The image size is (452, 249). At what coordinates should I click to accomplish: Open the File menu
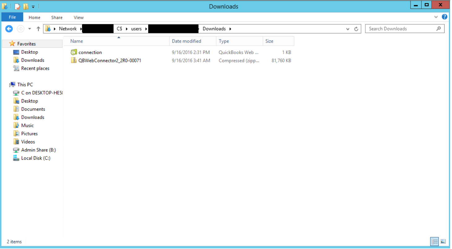pos(12,17)
